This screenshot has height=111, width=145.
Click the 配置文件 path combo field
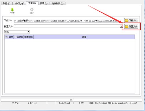point(68,26)
